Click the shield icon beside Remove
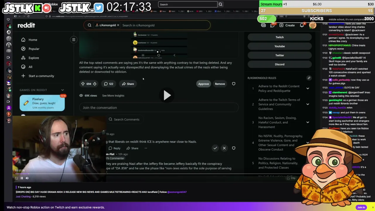Image resolution: width=375 pixels, height=211 pixels. [233, 84]
